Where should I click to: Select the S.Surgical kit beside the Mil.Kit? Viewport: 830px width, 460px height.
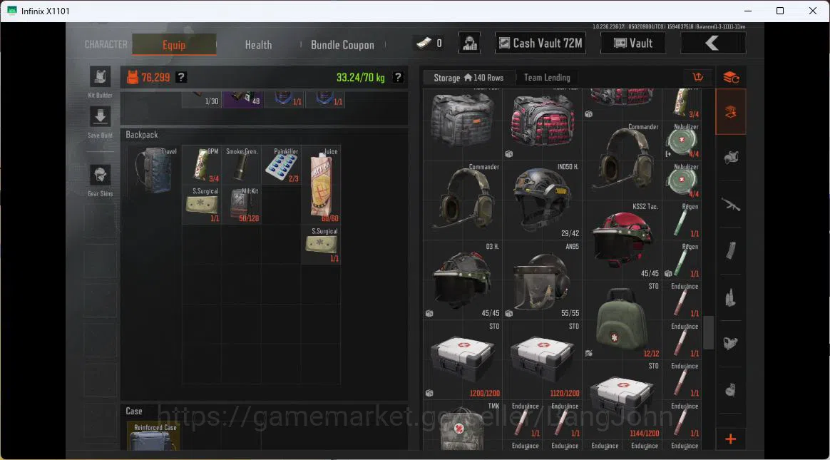pyautogui.click(x=202, y=205)
